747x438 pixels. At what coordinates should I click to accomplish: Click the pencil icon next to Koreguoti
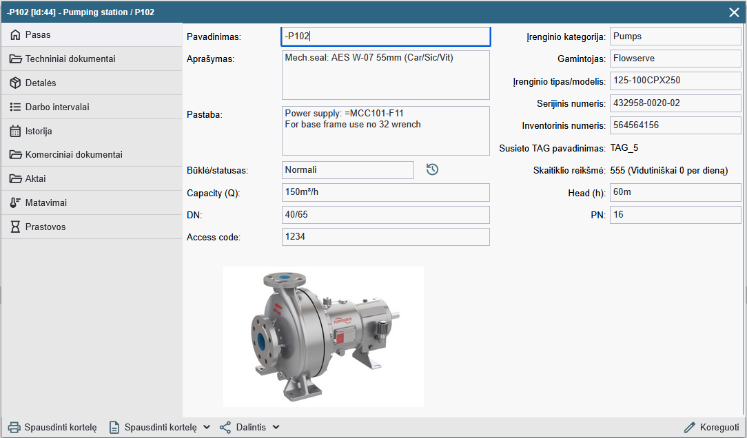tap(689, 428)
